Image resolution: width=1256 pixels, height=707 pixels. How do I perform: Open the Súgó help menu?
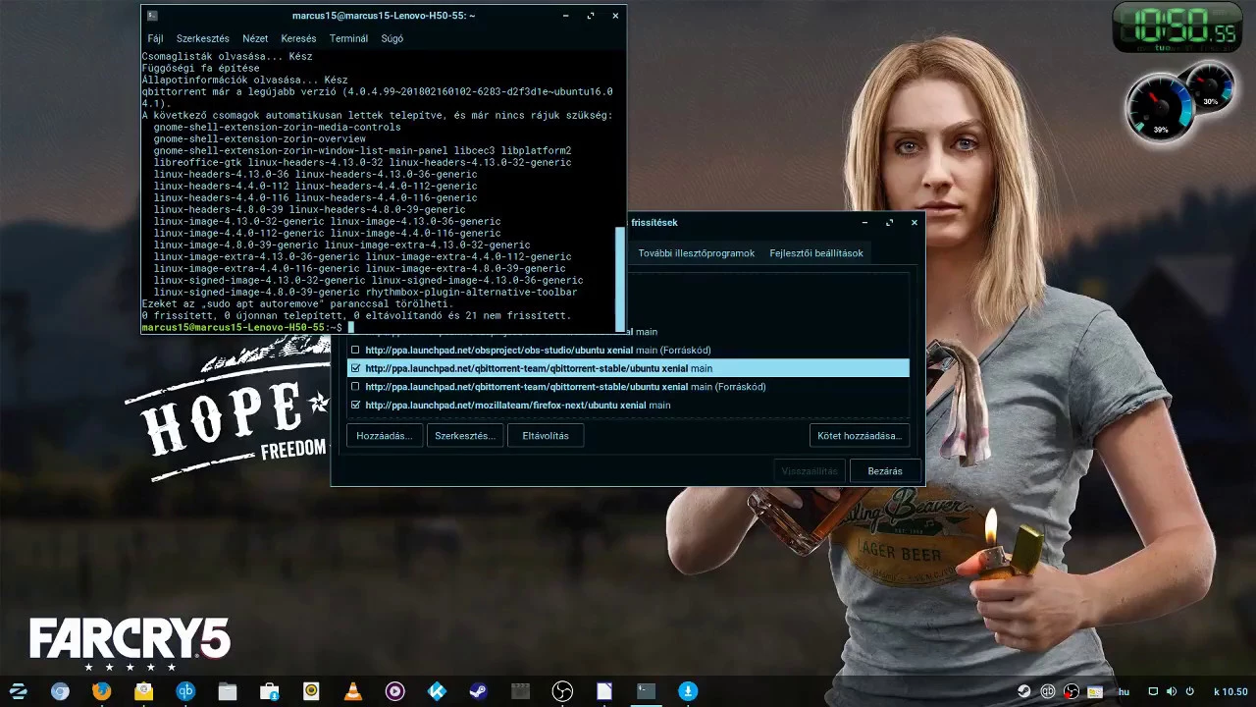[392, 38]
